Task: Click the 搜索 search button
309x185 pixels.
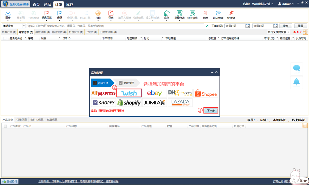Action: pos(285,26)
